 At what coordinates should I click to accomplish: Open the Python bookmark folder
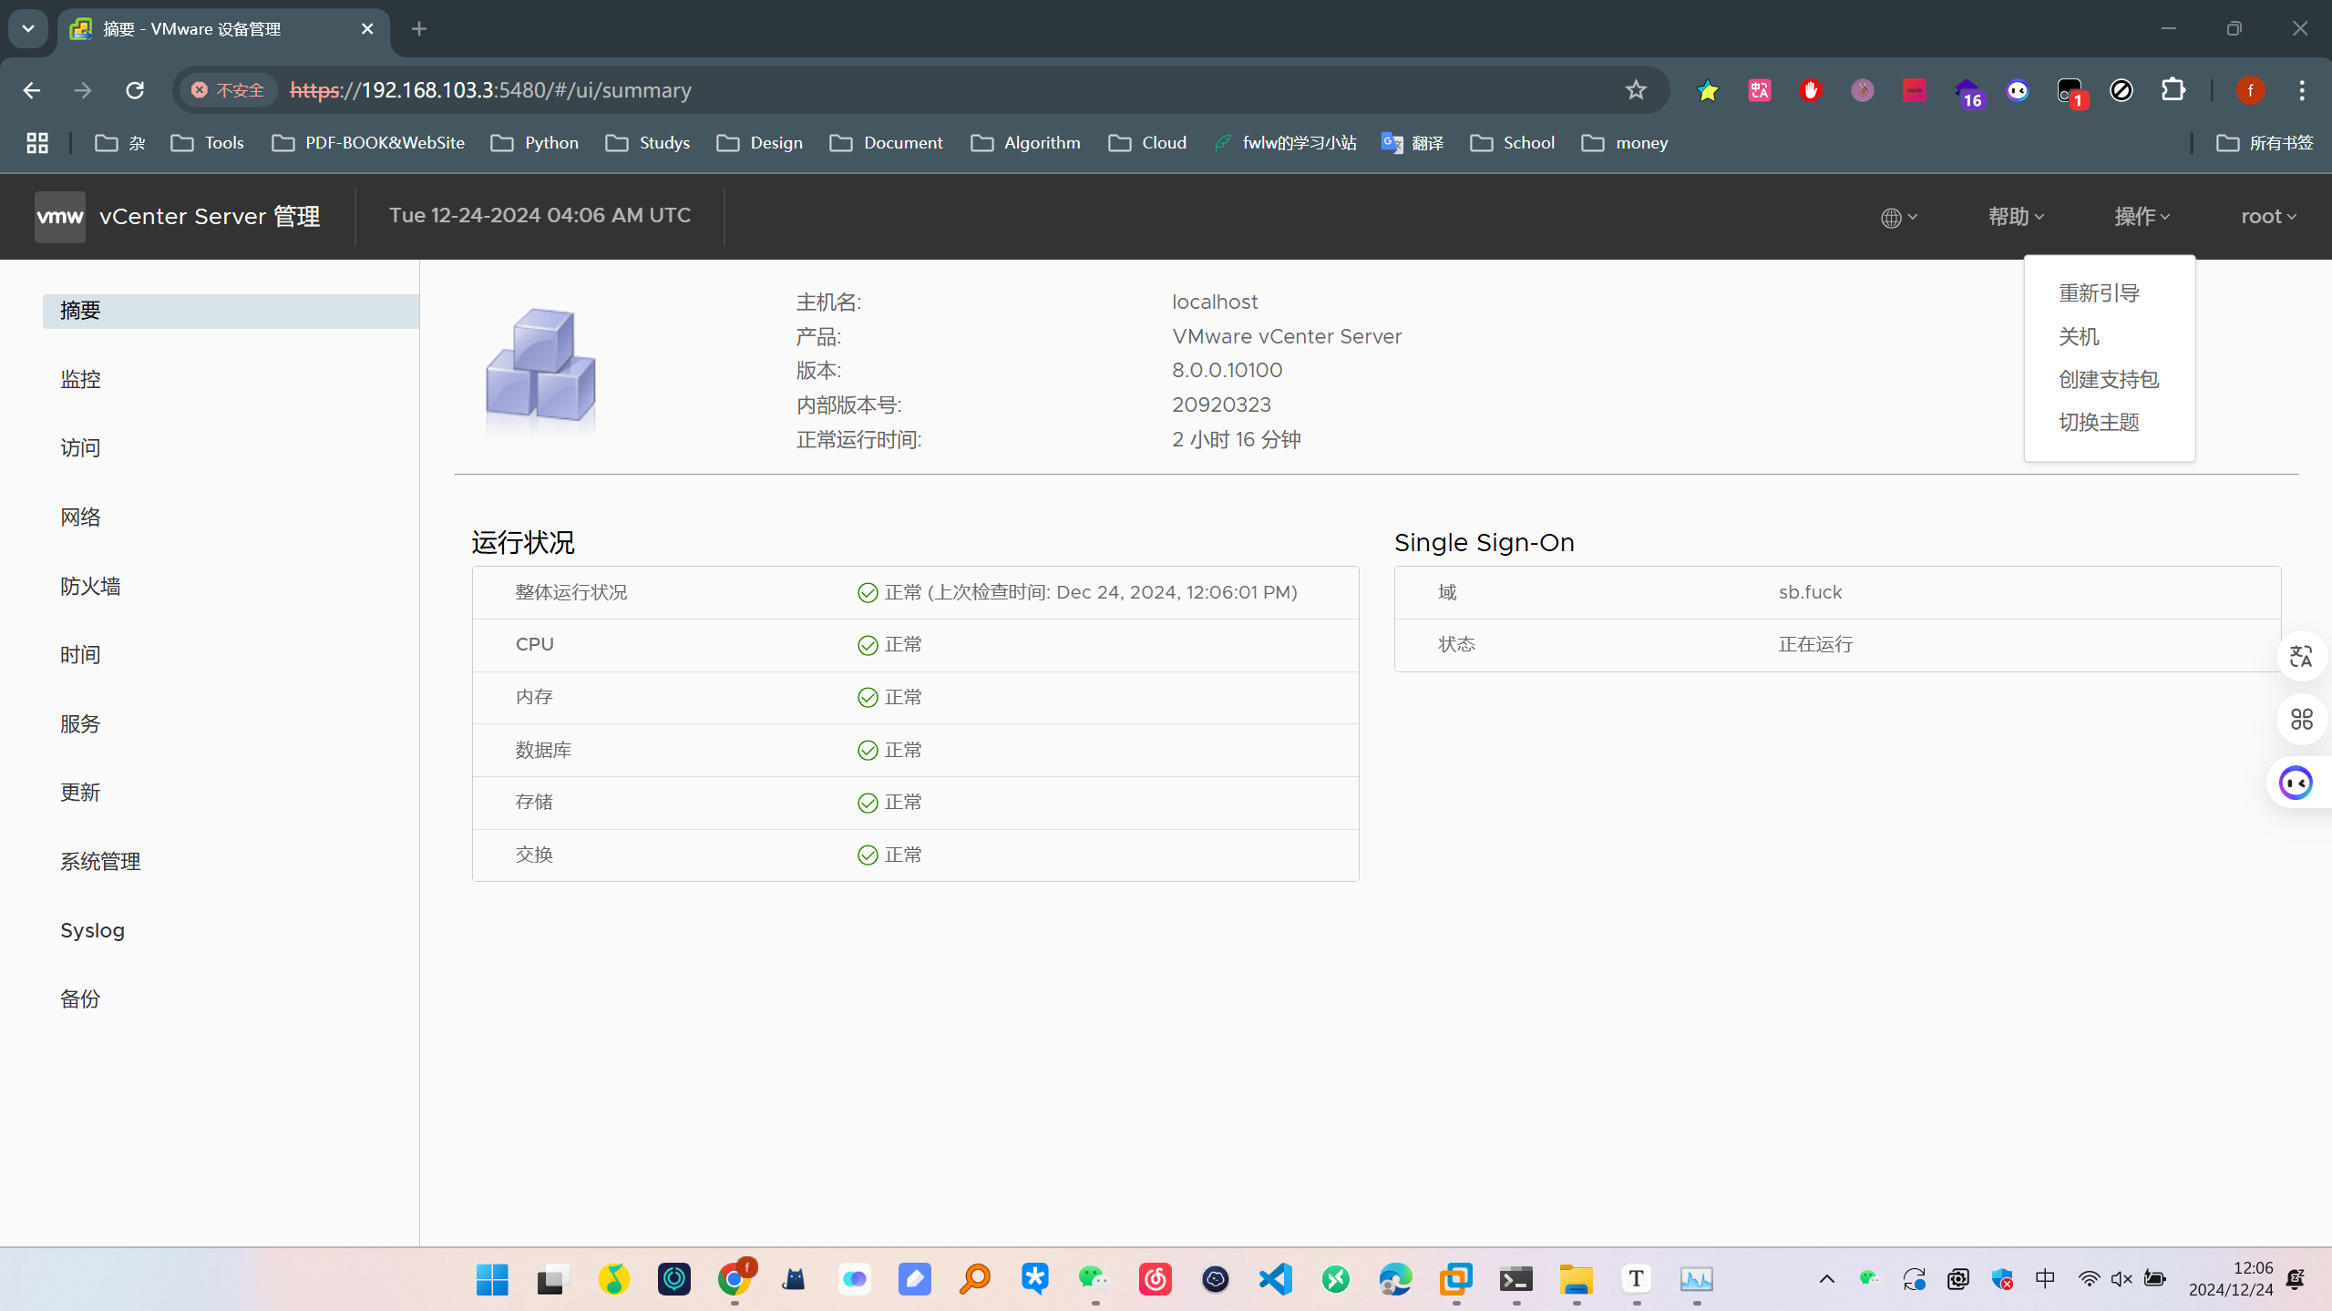coord(535,143)
